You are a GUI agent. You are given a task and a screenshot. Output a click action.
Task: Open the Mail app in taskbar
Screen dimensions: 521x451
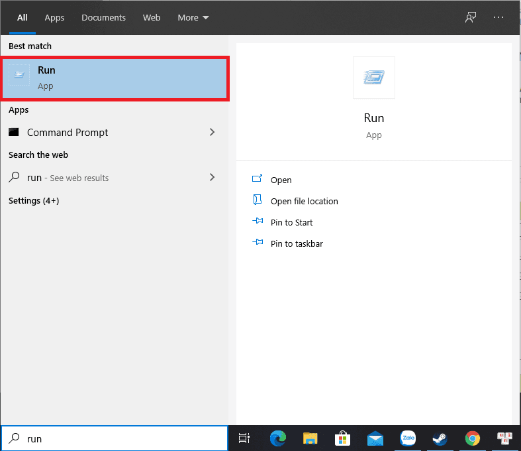(375, 438)
